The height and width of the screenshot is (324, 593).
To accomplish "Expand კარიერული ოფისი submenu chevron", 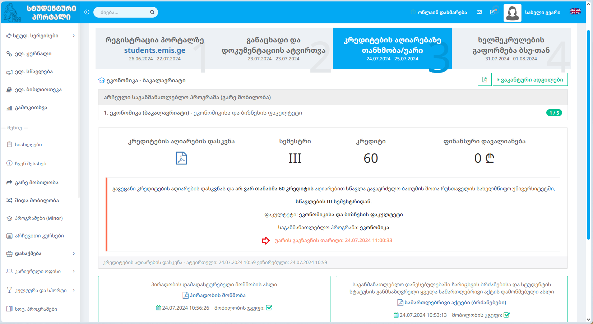I will point(74,271).
